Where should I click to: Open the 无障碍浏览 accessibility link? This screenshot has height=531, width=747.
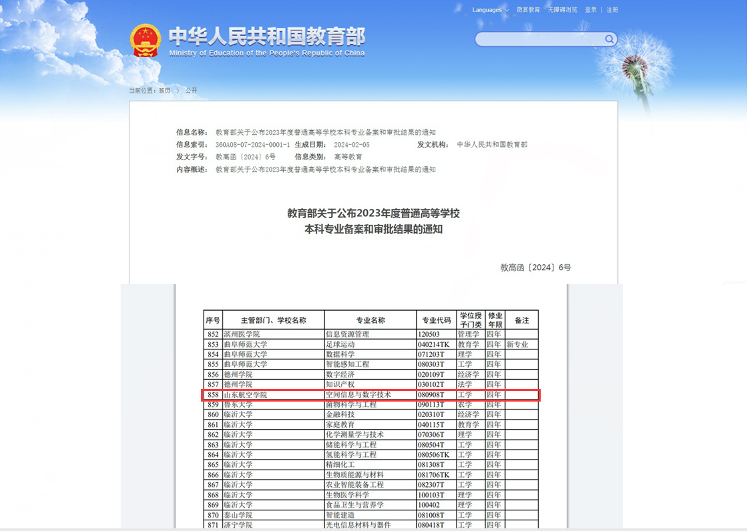562,9
